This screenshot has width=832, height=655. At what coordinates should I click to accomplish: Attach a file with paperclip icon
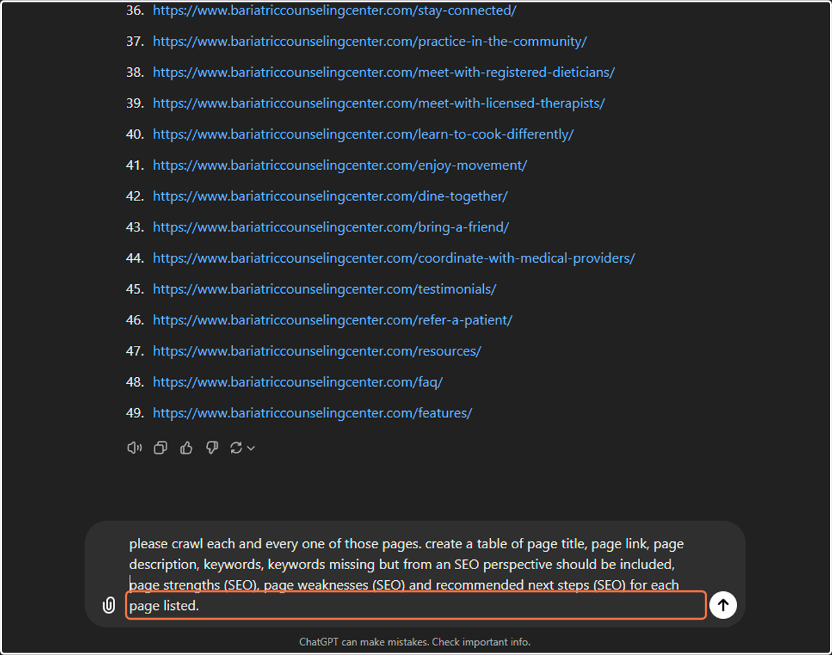(x=109, y=605)
